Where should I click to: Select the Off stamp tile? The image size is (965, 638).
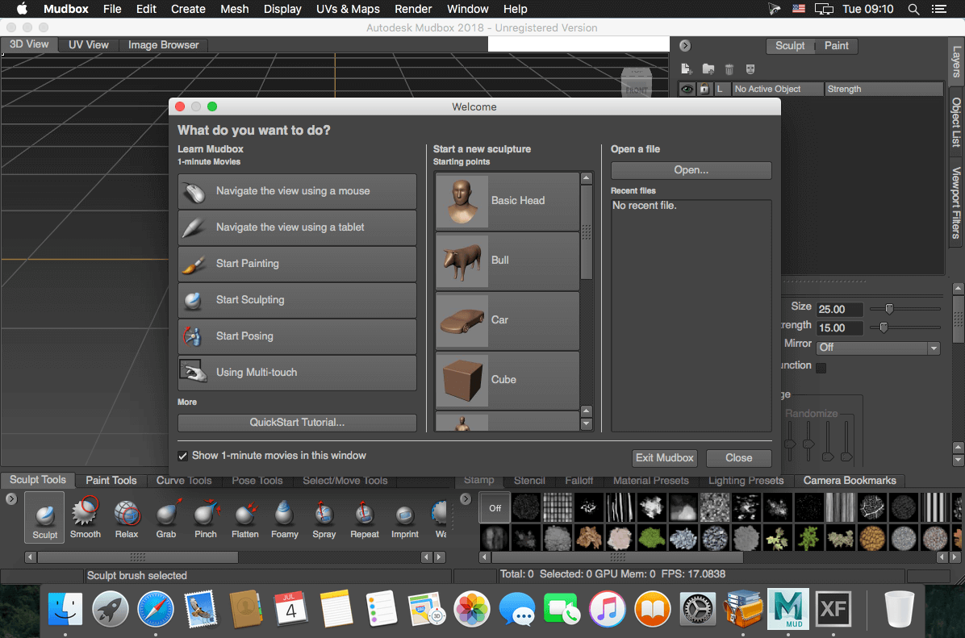(x=495, y=508)
